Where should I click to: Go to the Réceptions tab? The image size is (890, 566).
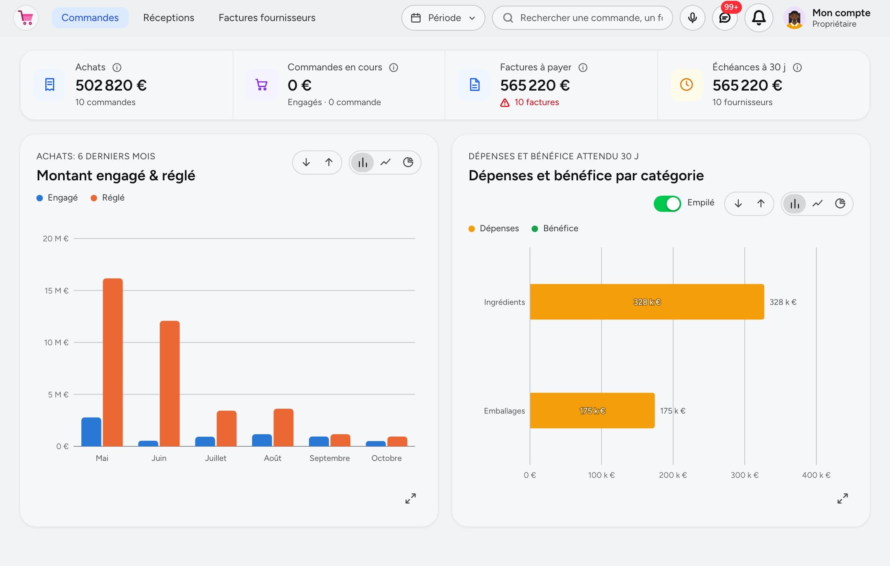pos(169,18)
